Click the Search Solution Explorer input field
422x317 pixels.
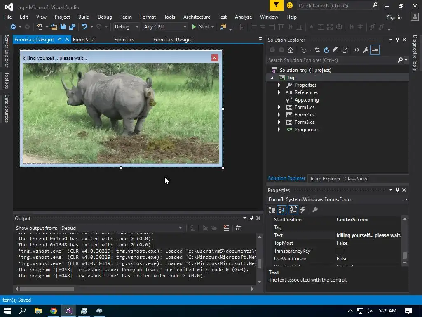(x=332, y=60)
